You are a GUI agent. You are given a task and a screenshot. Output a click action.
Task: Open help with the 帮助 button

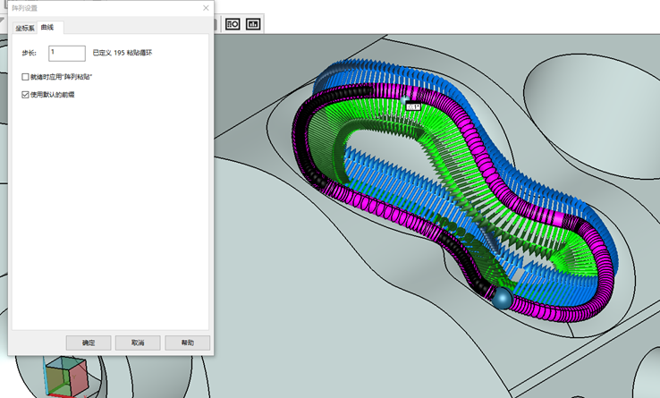(187, 343)
